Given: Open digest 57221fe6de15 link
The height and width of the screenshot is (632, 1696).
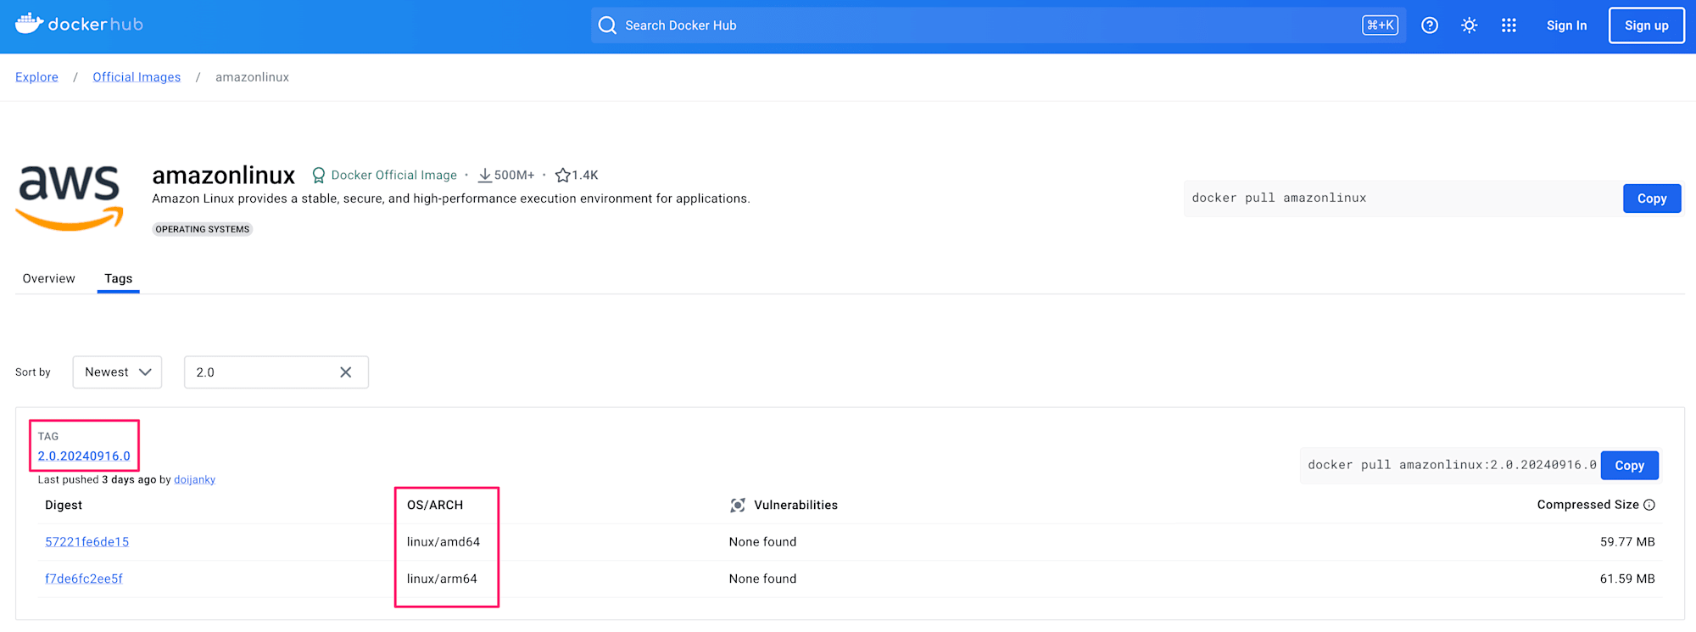Looking at the screenshot, I should click(x=86, y=542).
